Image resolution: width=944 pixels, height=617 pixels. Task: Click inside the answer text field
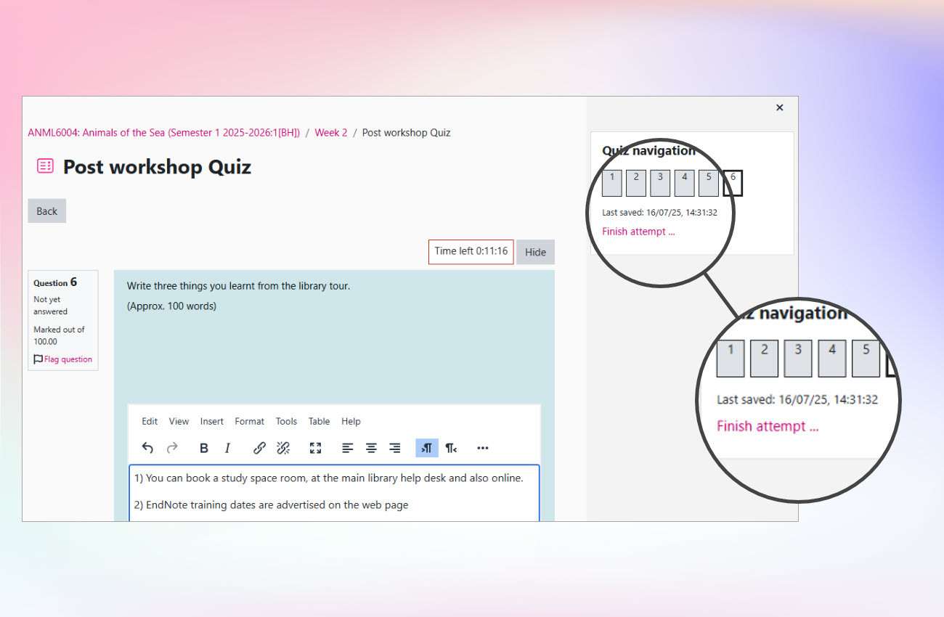pyautogui.click(x=334, y=491)
